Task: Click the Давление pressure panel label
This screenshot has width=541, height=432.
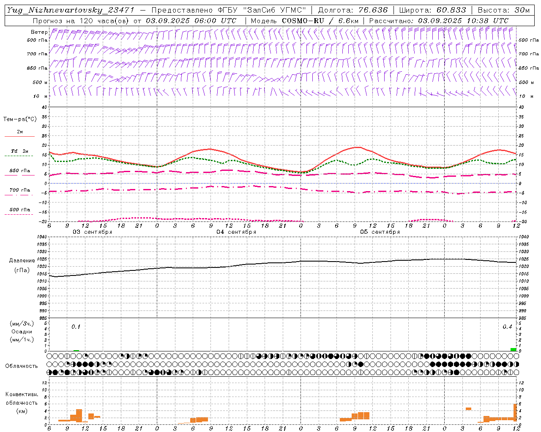Action: (22, 261)
